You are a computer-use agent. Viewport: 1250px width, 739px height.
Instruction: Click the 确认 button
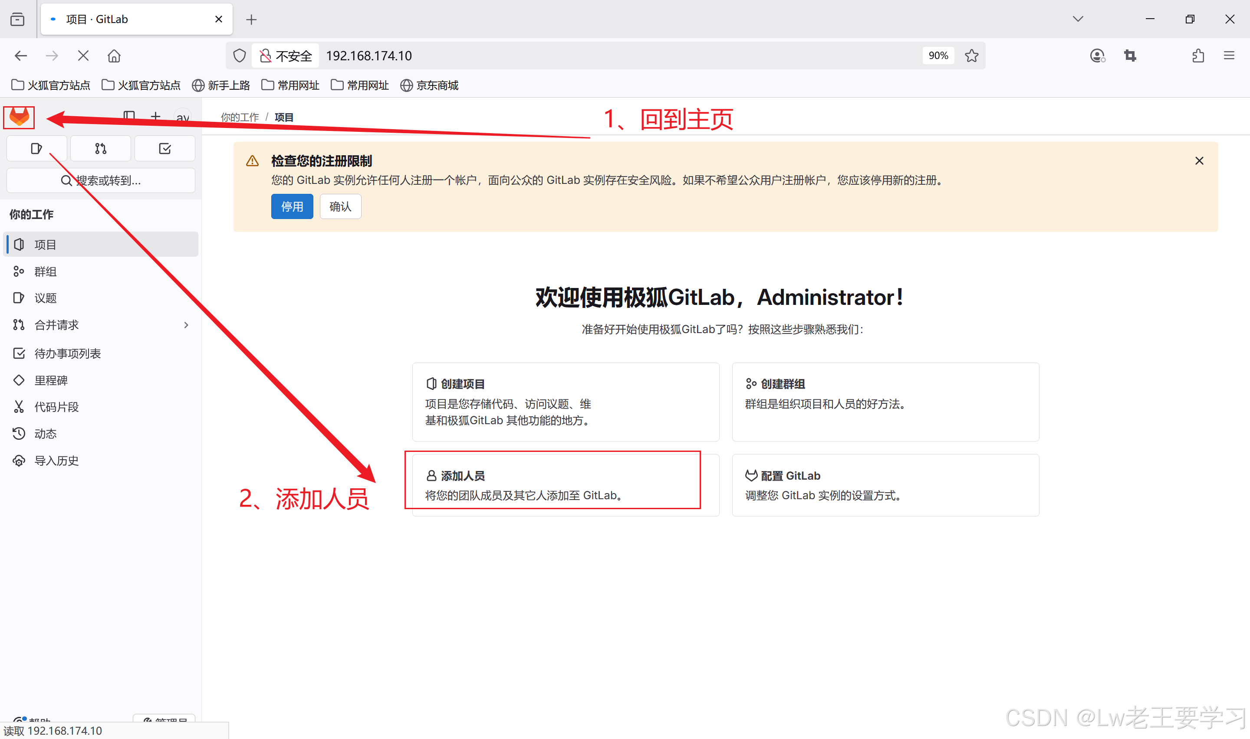[340, 206]
